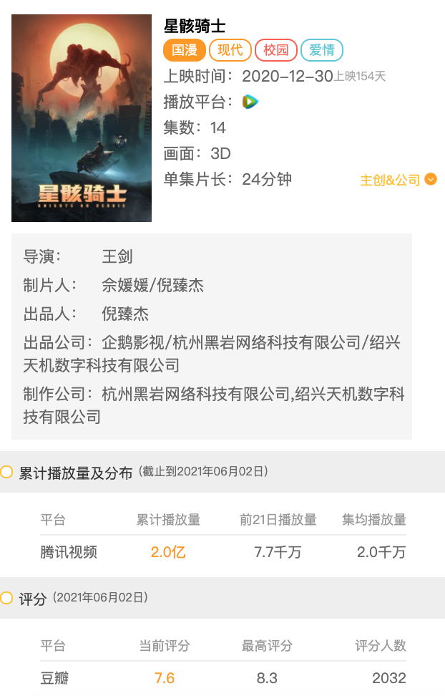Click the circle icon beside 累计播放量及分布
445x696 pixels.
6,472
